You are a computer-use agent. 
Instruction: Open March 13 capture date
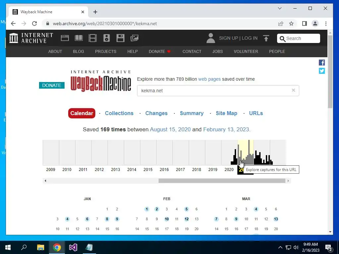coord(276,219)
